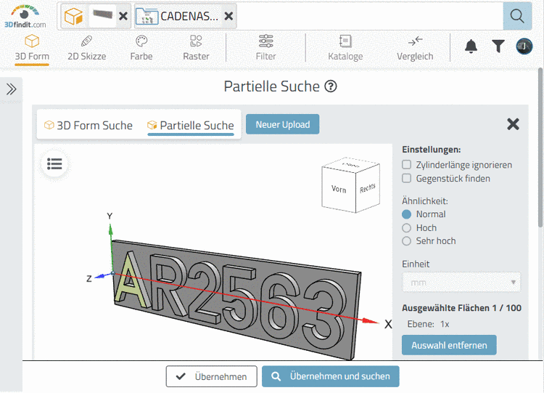Open the Vergleich comparison tool
Viewport: 544px width, 393px height.
415,48
